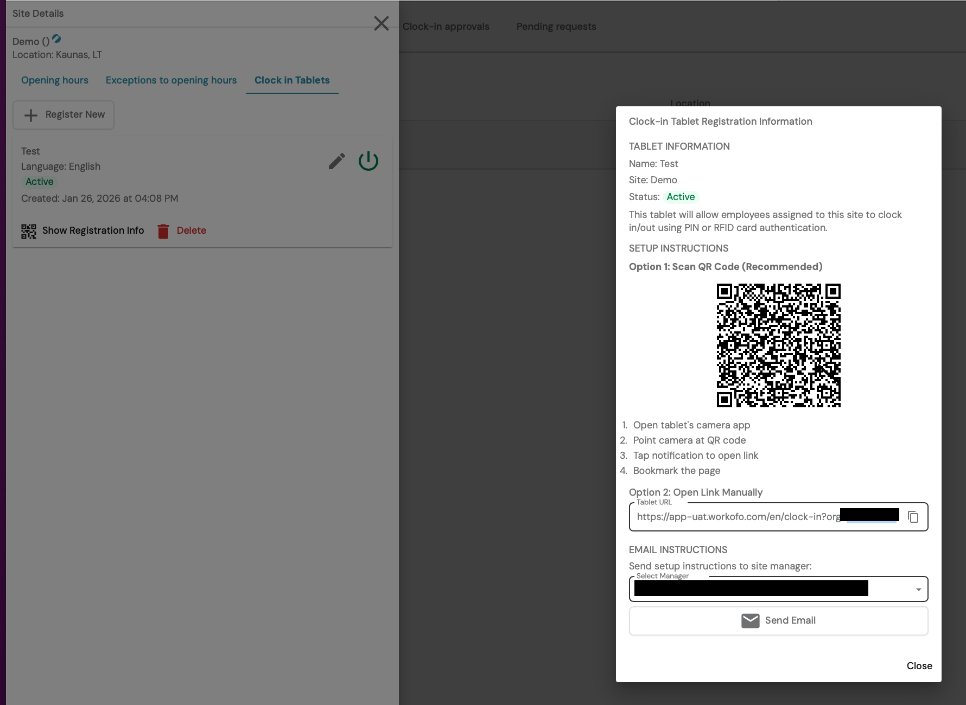Click 'Option 2: Open Link Manually' text
Viewport: 966px width, 705px height.
pyautogui.click(x=696, y=492)
